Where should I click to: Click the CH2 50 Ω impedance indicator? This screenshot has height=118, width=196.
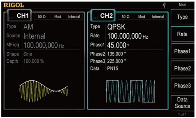pos(125,17)
